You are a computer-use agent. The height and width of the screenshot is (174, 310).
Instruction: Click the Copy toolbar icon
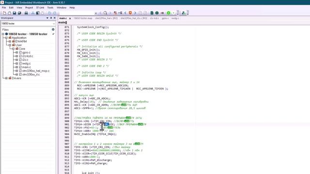click(x=38, y=13)
